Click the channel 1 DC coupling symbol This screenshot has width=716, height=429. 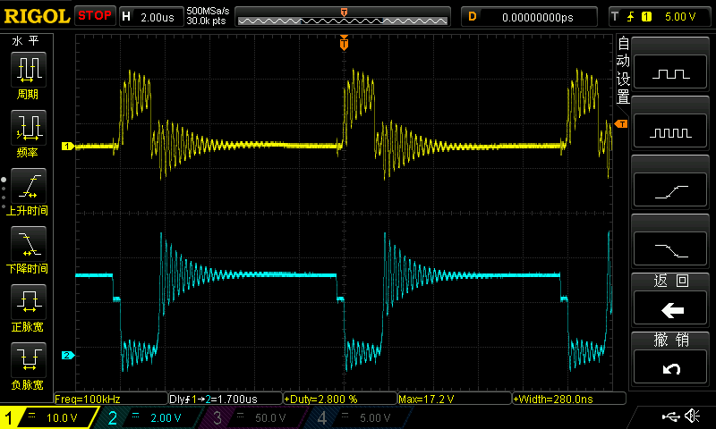pyautogui.click(x=31, y=416)
